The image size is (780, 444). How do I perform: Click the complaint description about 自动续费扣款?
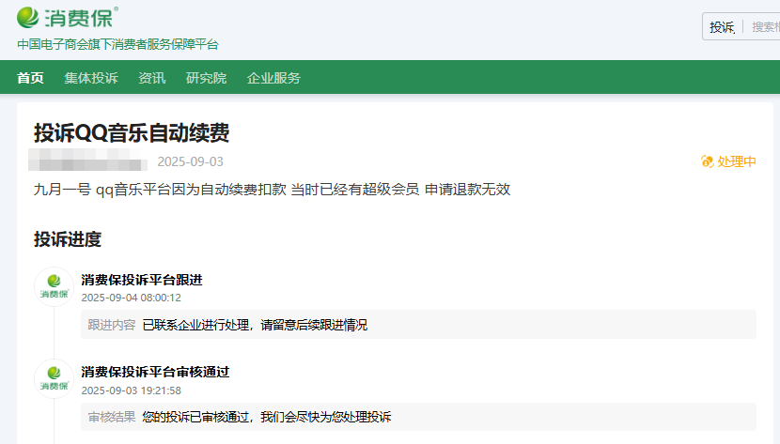click(x=272, y=189)
